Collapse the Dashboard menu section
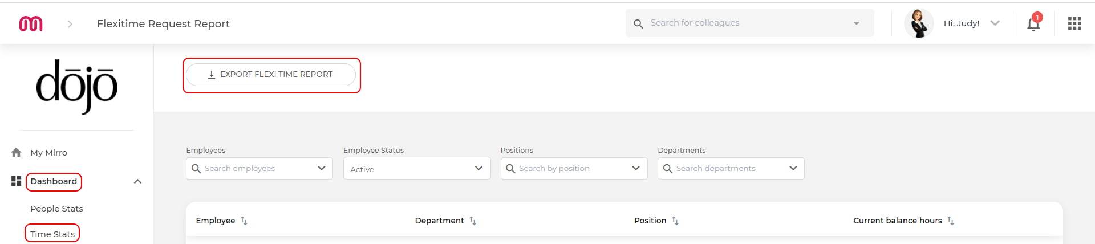The image size is (1095, 244). click(137, 181)
